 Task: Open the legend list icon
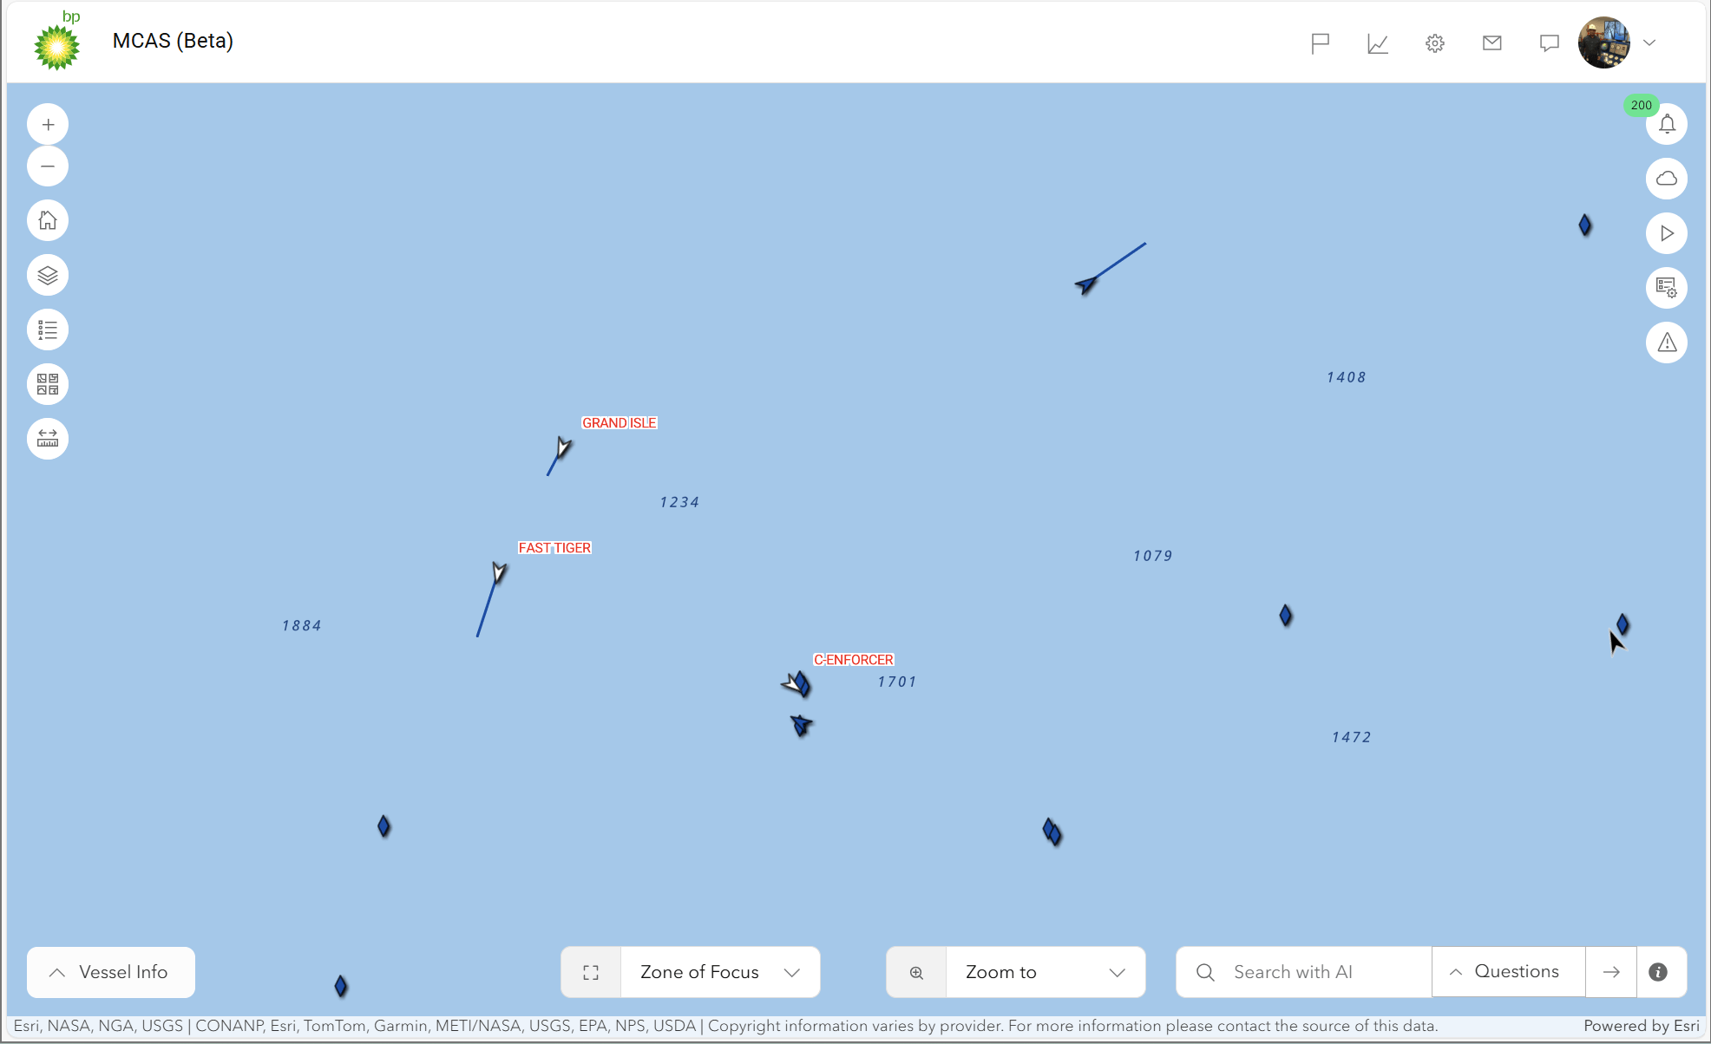tap(48, 330)
